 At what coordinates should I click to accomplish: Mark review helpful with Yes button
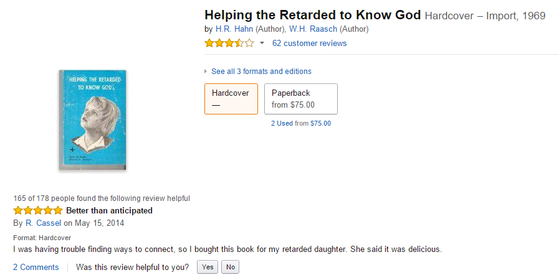208,267
